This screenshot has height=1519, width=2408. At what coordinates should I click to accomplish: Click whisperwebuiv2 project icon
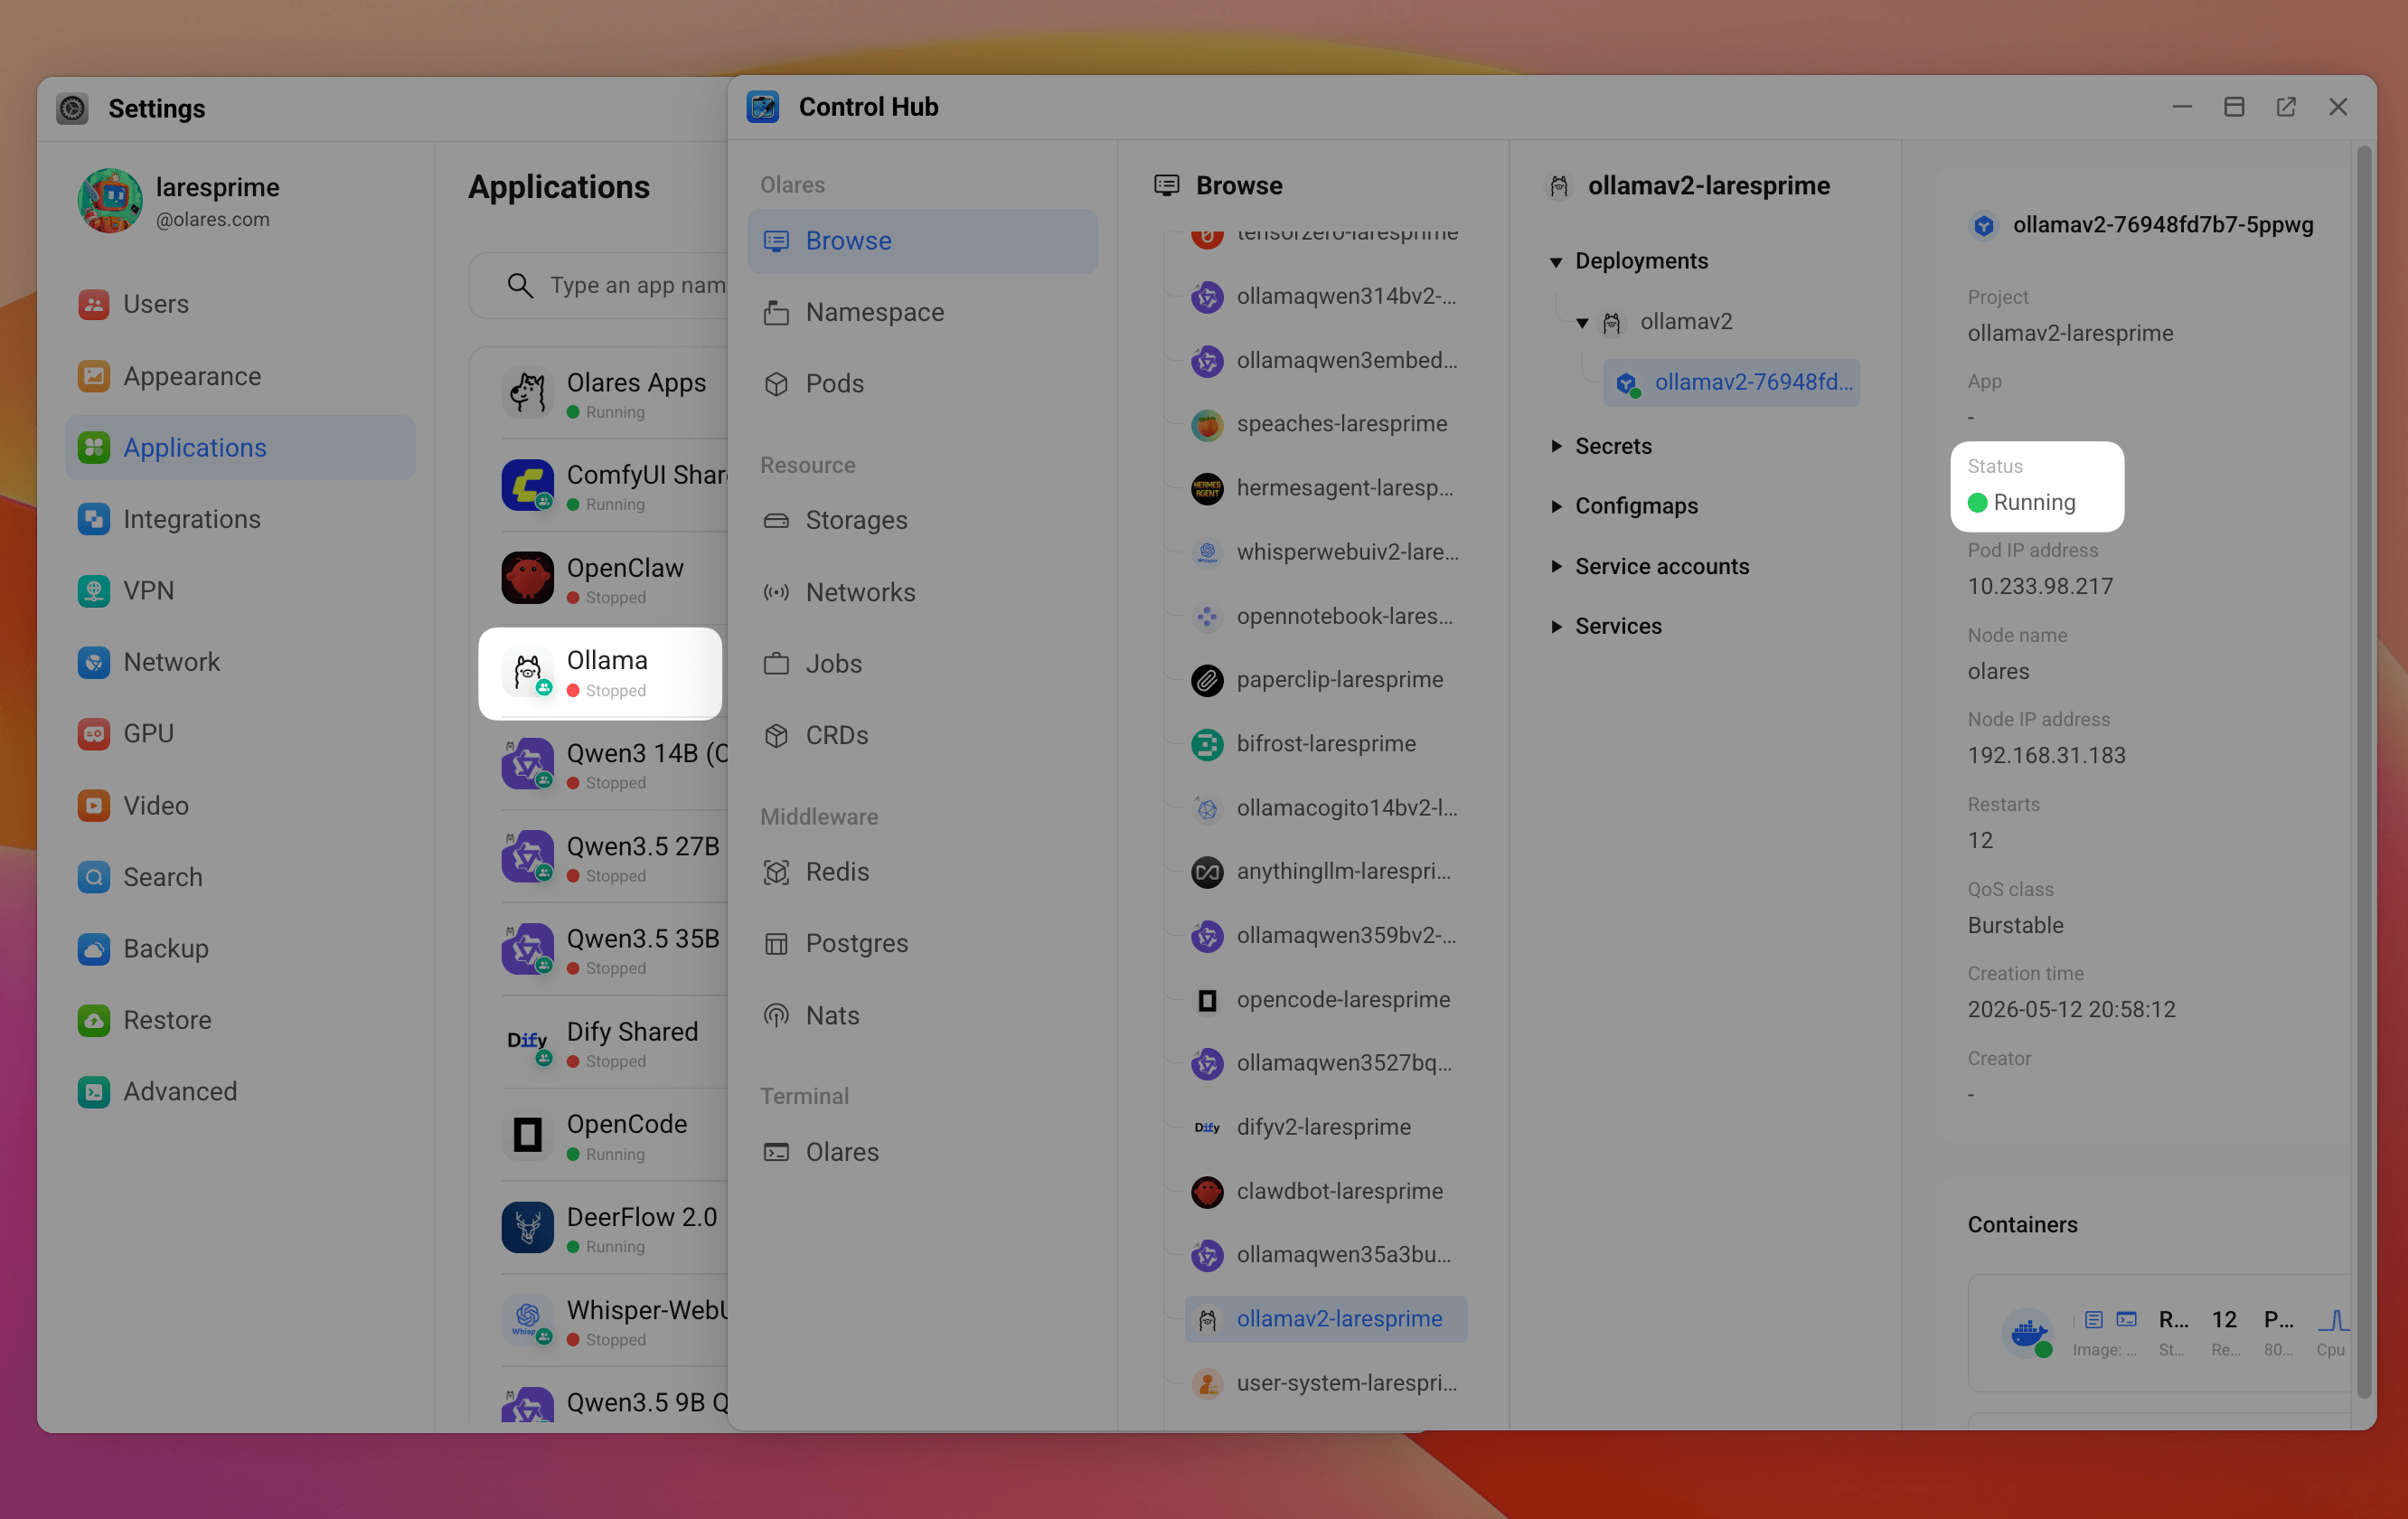coord(1207,553)
